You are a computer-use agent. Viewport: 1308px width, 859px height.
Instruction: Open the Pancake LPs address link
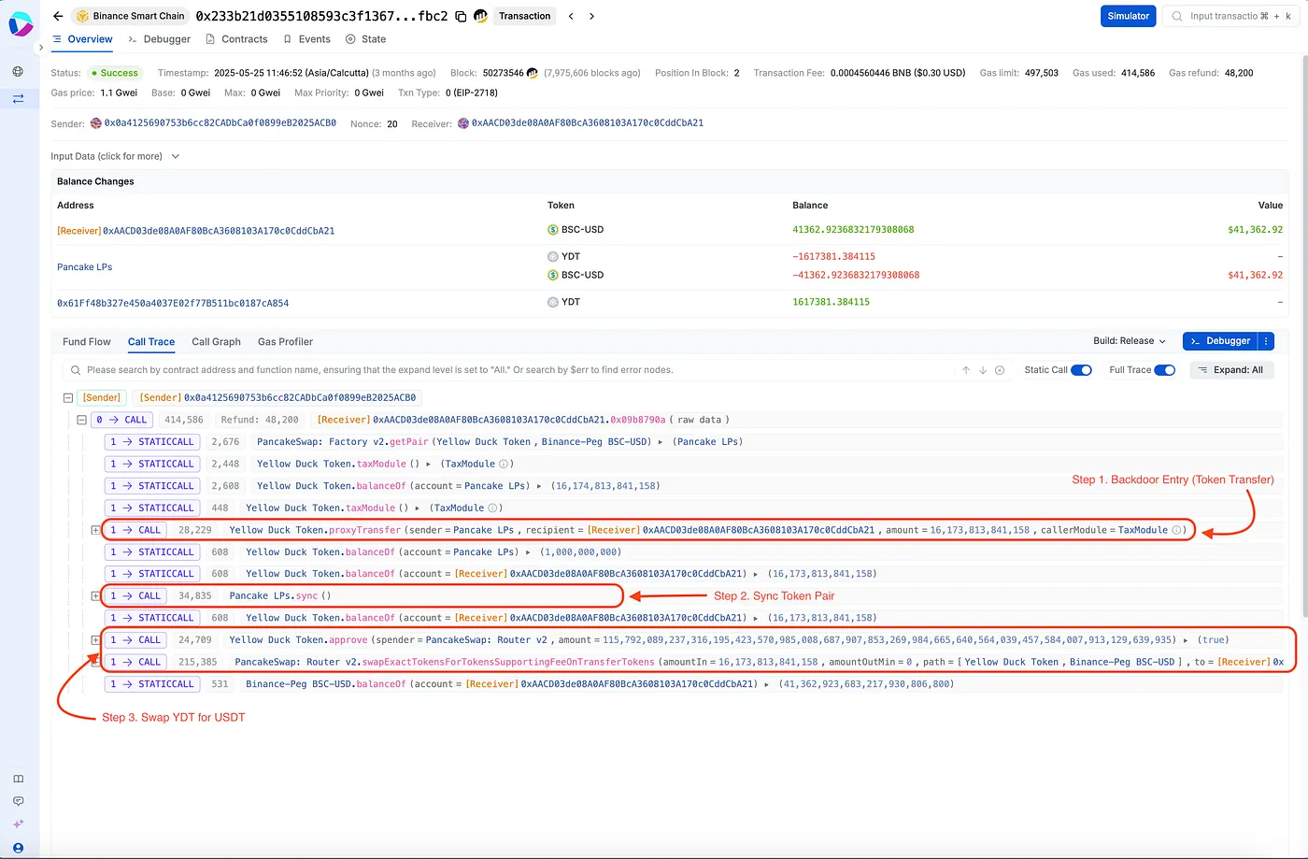85,266
